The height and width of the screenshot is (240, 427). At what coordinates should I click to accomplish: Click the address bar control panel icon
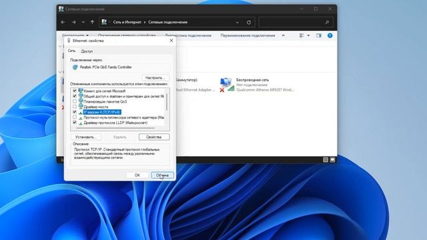(x=104, y=22)
